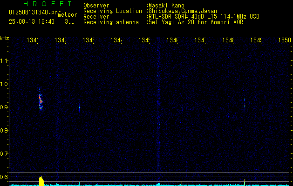Click the 0.8 frequency axis label
293x186 pixels.
(x=4, y=131)
